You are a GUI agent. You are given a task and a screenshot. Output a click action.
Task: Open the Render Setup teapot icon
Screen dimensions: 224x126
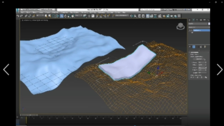click(164, 16)
